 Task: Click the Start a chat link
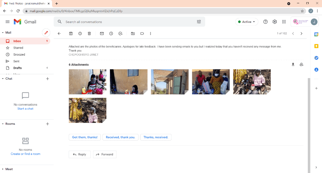tap(25, 109)
